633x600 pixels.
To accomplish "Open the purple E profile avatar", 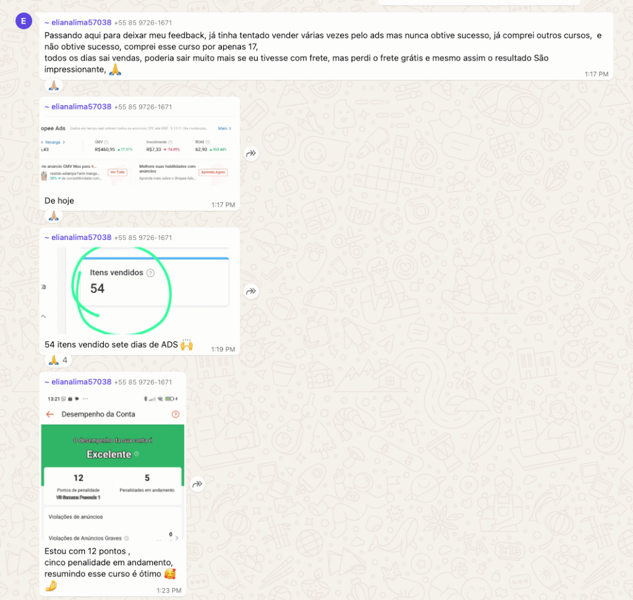I will point(24,21).
